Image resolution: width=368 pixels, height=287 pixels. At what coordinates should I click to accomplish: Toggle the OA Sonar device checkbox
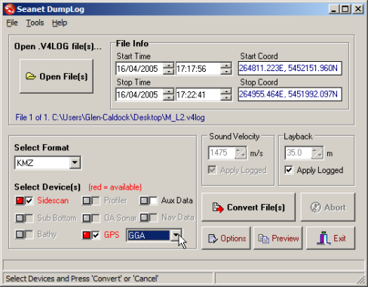(x=96, y=218)
